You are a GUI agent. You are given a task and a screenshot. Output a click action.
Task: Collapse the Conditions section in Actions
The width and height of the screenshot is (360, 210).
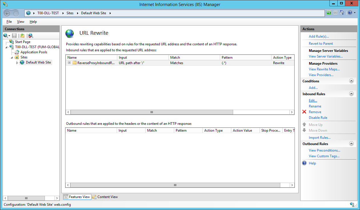[x=351, y=81]
